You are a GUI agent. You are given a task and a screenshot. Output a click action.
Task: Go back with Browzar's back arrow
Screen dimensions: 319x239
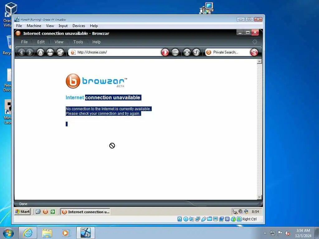click(x=21, y=52)
